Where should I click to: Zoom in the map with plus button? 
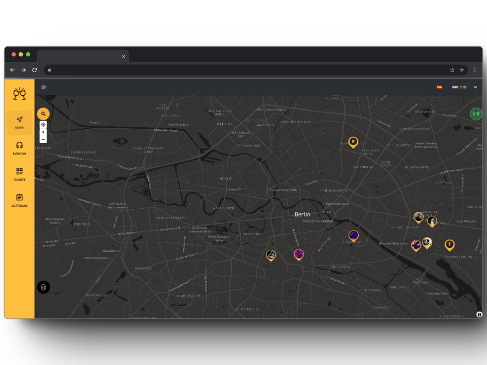coord(43,132)
